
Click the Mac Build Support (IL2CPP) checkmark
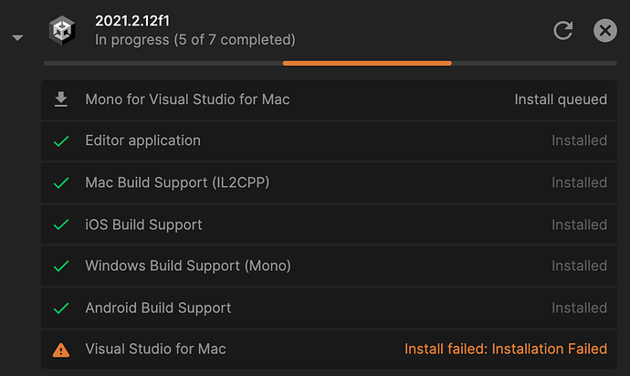(x=61, y=183)
